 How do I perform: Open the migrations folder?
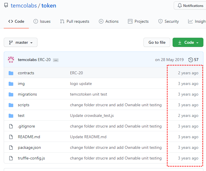click(27, 94)
